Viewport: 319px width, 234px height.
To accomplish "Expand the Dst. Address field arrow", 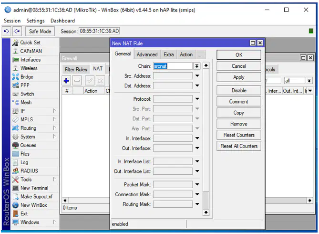I will (197, 85).
